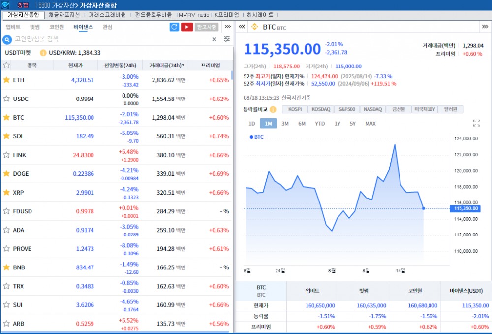Click the blue refresh icon in toolbar
492x334 pixels.
click(x=175, y=27)
